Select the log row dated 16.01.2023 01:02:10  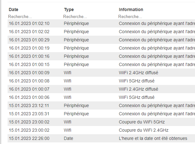click(x=101, y=23)
